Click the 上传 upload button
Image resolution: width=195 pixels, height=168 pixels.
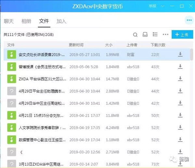(x=181, y=35)
